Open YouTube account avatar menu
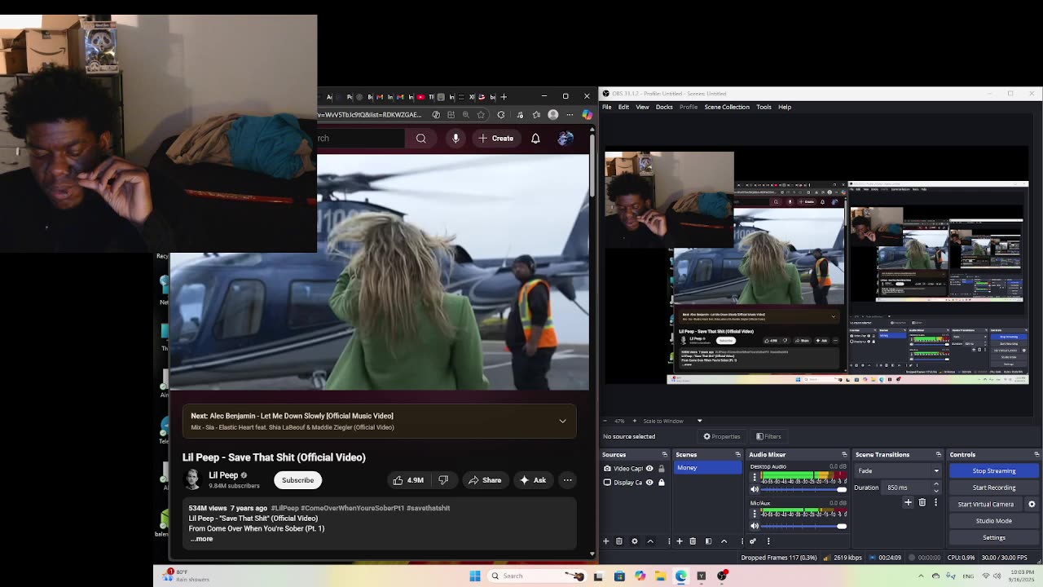Viewport: 1043px width, 587px height. click(566, 139)
